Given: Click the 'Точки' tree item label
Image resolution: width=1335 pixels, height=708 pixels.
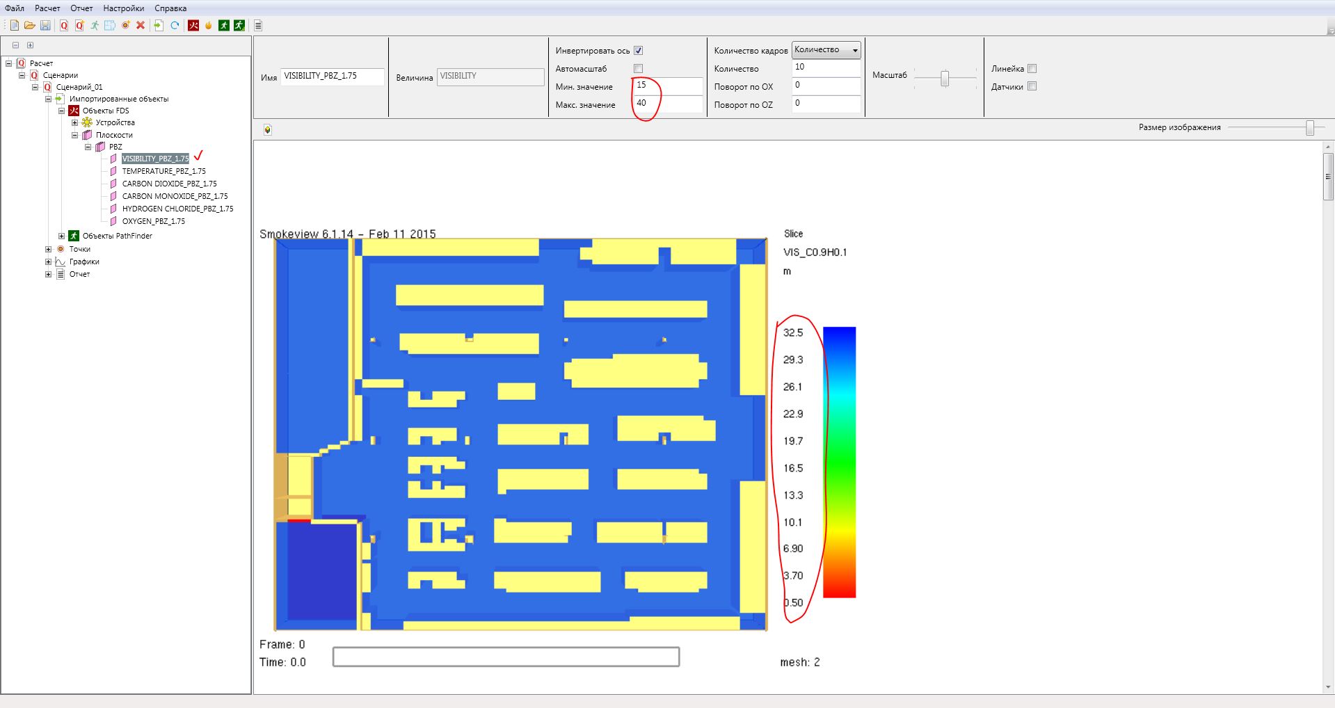Looking at the screenshot, I should point(79,249).
